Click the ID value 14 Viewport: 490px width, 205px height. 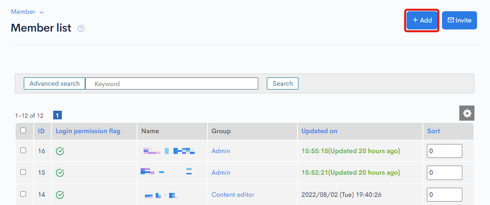[x=42, y=195]
